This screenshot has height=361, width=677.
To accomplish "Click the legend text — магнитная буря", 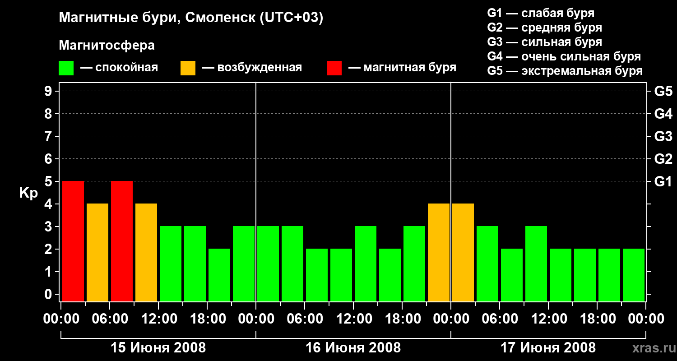I will coord(402,68).
